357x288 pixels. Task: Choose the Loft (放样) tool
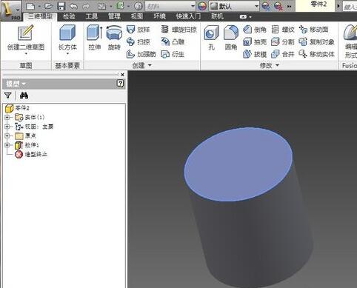coord(139,30)
